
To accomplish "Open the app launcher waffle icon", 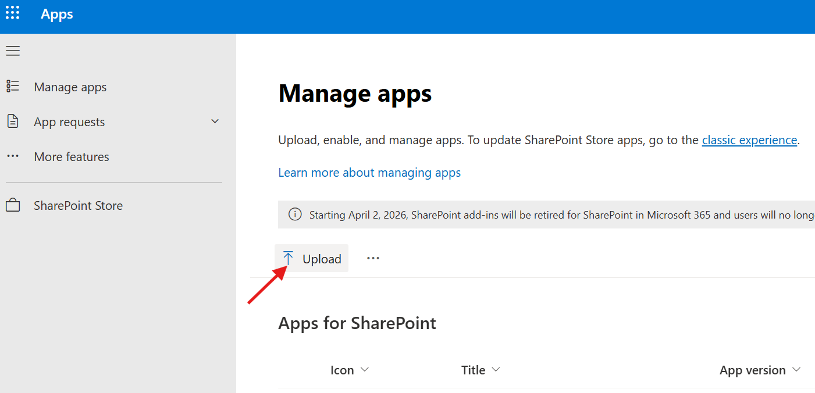I will [13, 13].
